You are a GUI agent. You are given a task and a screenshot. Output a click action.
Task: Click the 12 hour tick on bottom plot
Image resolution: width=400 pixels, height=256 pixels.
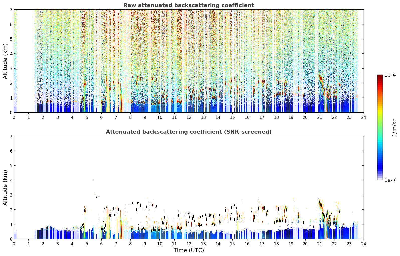point(189,244)
